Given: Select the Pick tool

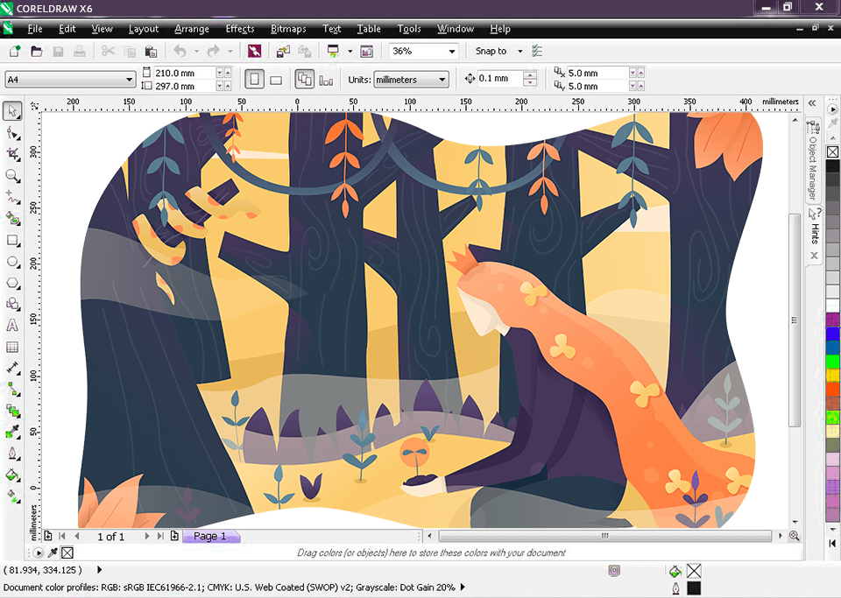Looking at the screenshot, I should click(x=12, y=111).
